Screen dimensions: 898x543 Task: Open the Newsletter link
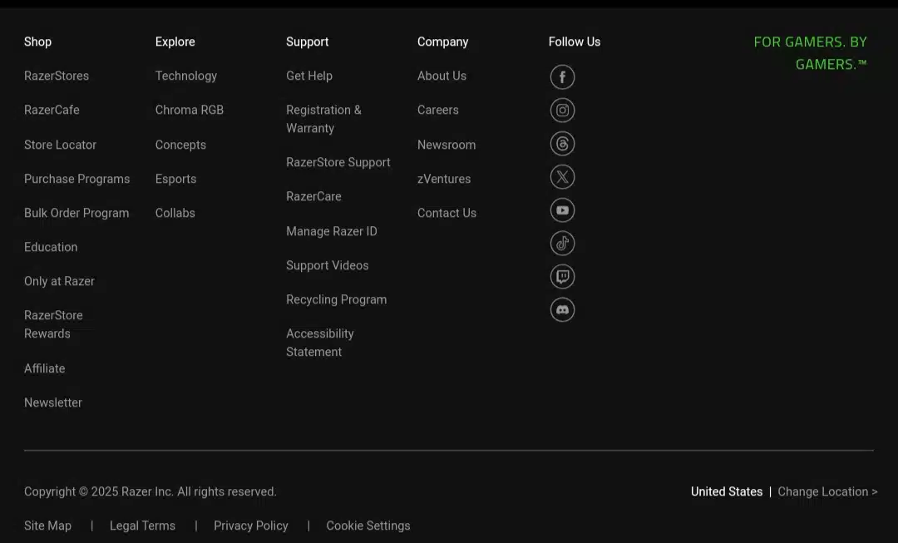click(52, 402)
